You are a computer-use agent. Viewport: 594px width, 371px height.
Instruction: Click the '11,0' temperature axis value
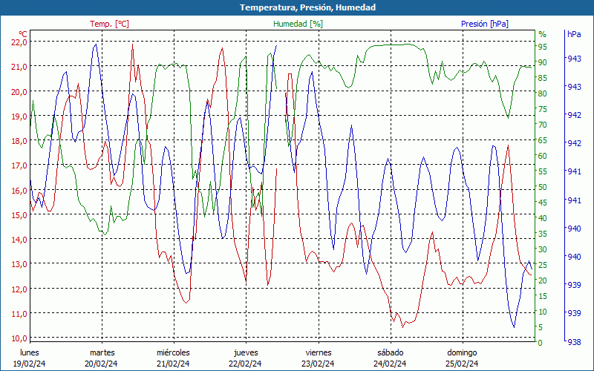(x=19, y=314)
